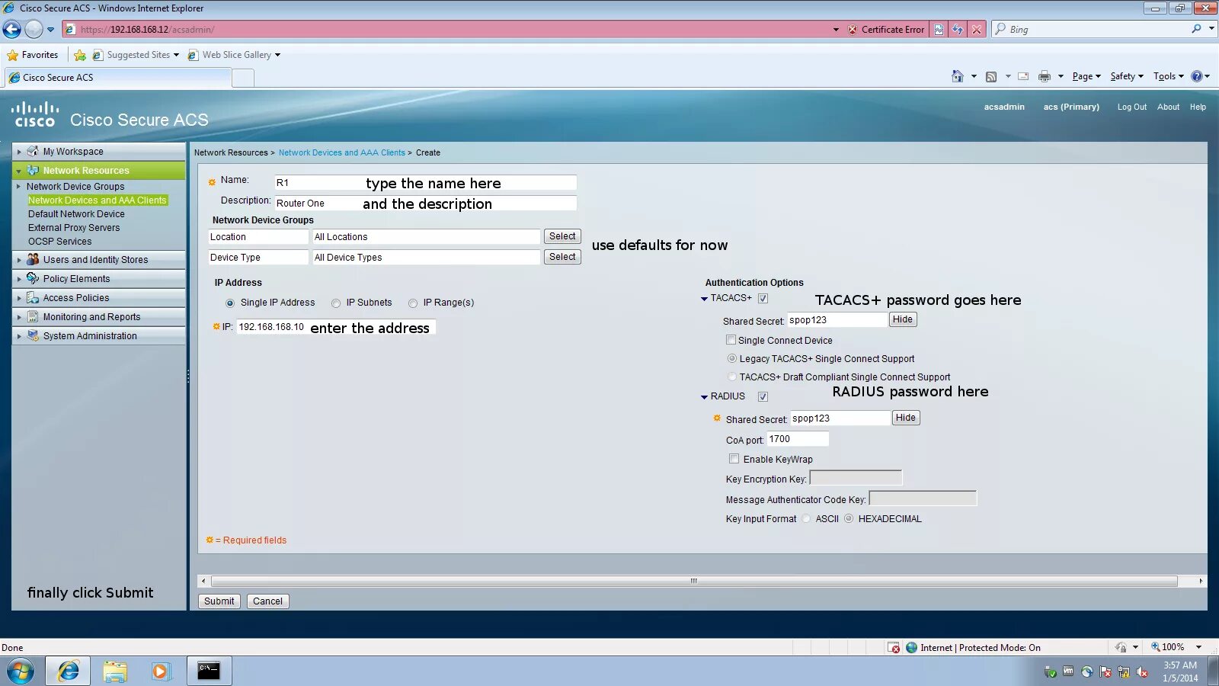Click the Read Mail envelope icon
Screen dimensions: 1219x686
tap(1023, 76)
